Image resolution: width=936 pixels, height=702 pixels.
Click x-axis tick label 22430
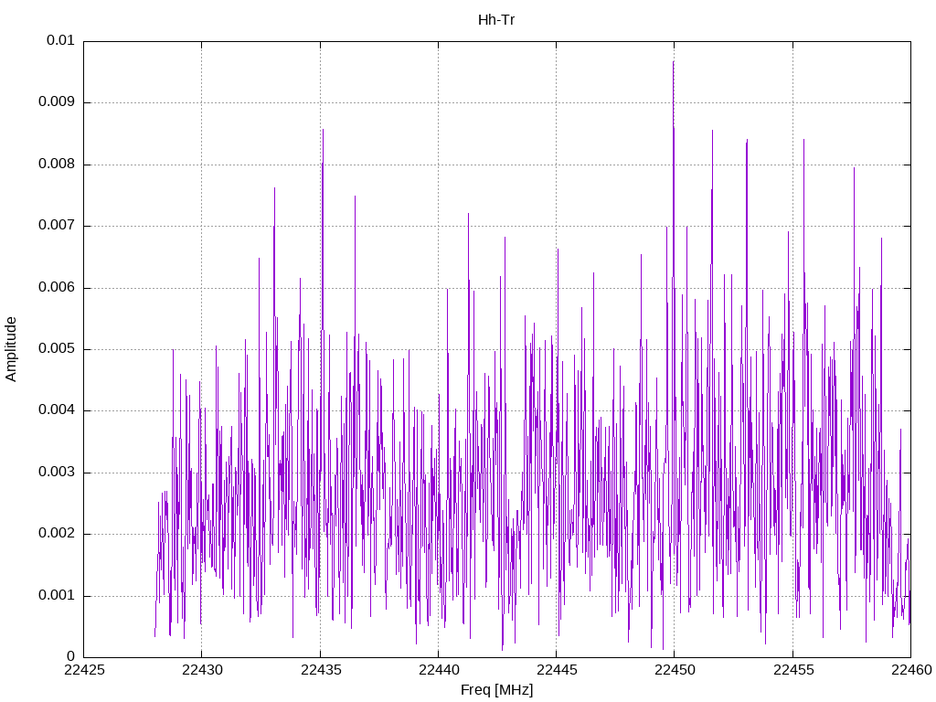click(202, 670)
